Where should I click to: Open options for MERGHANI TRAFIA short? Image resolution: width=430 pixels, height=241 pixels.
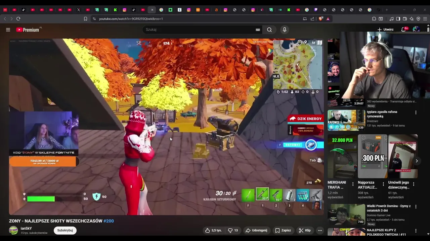[353, 184]
